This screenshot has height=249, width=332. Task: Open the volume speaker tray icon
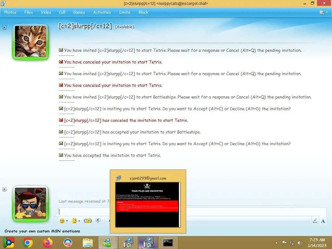pos(300,243)
